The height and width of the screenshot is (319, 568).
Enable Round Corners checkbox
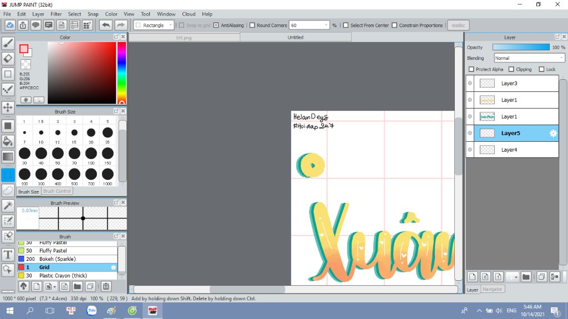[x=252, y=25]
